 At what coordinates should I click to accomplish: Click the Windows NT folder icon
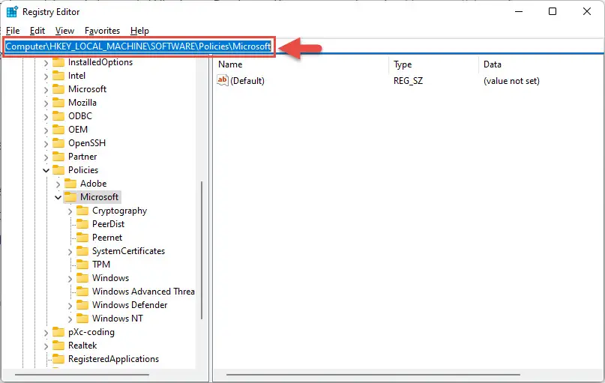pyautogui.click(x=82, y=319)
